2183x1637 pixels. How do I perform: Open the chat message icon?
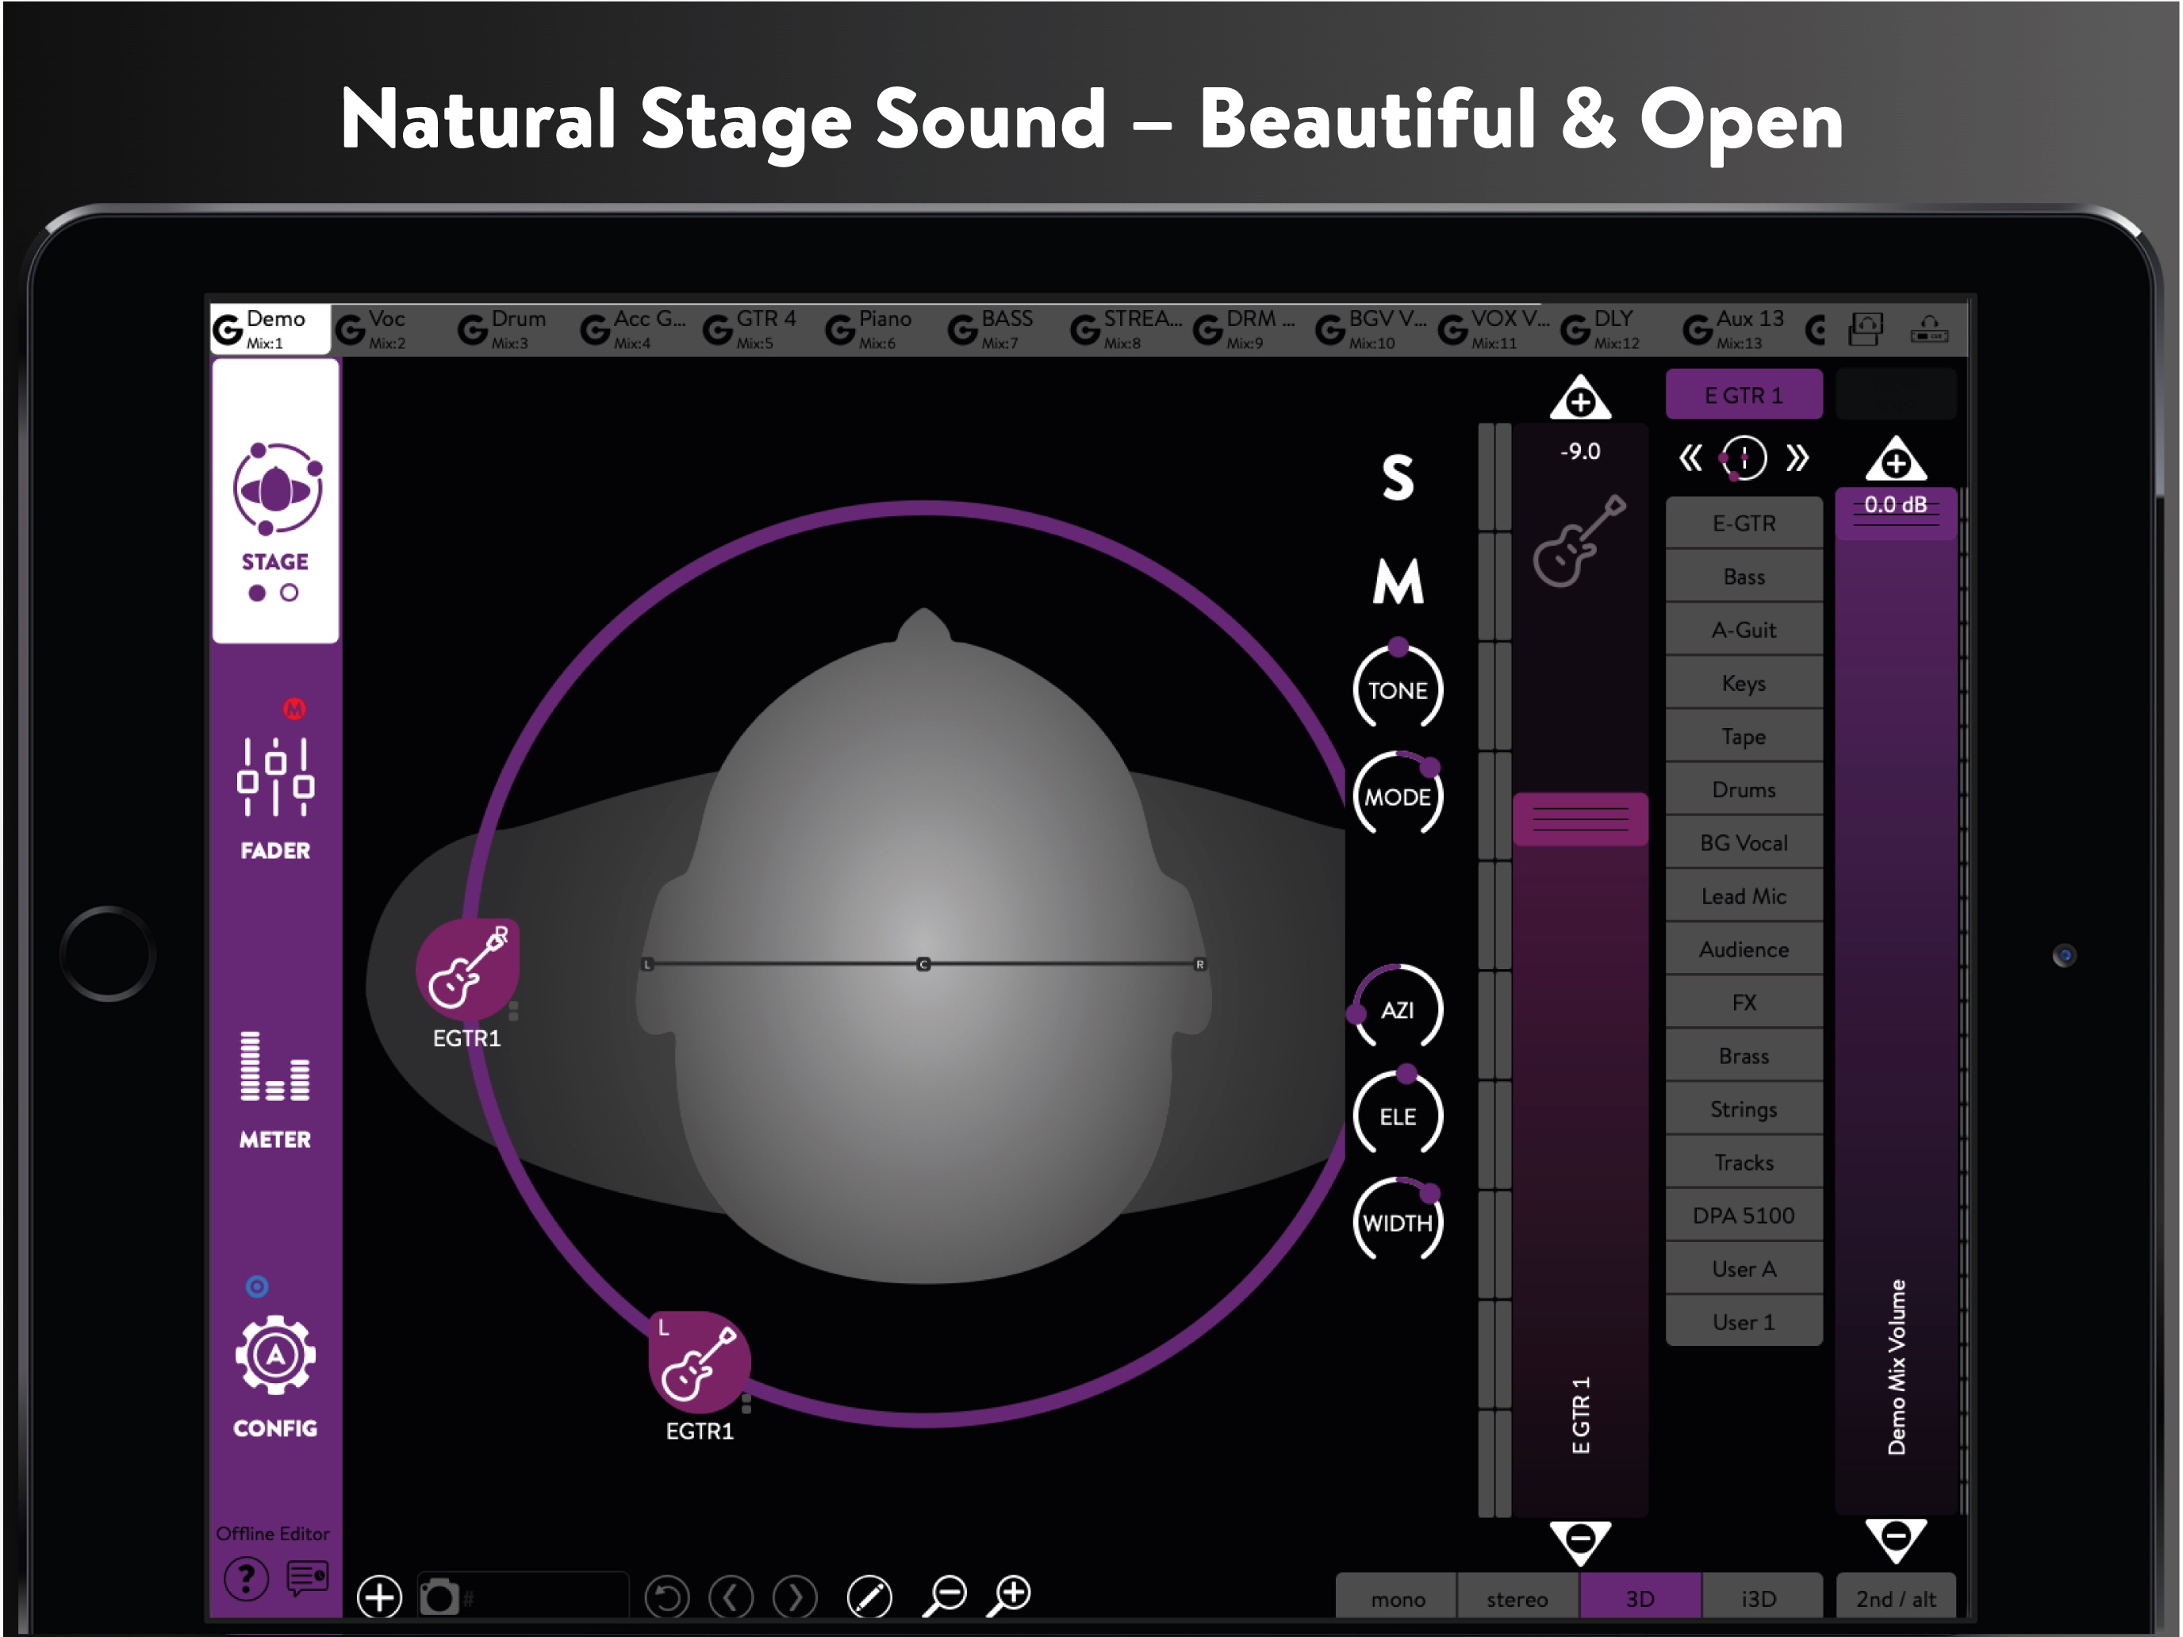tap(307, 1578)
